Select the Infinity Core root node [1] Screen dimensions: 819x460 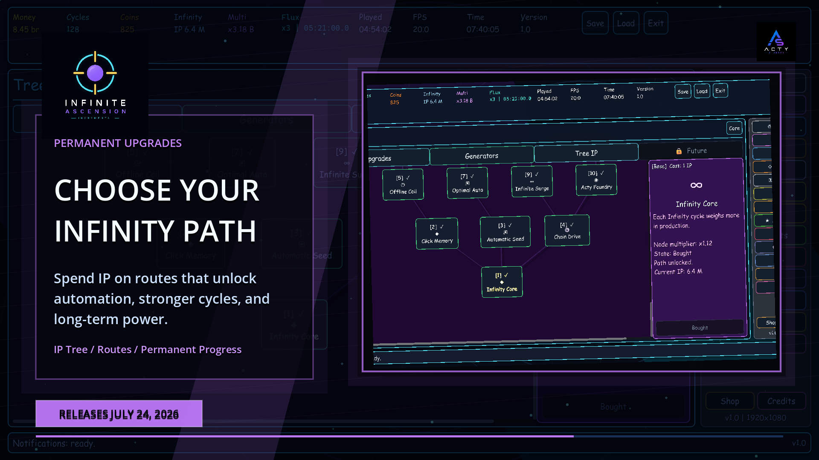[502, 282]
